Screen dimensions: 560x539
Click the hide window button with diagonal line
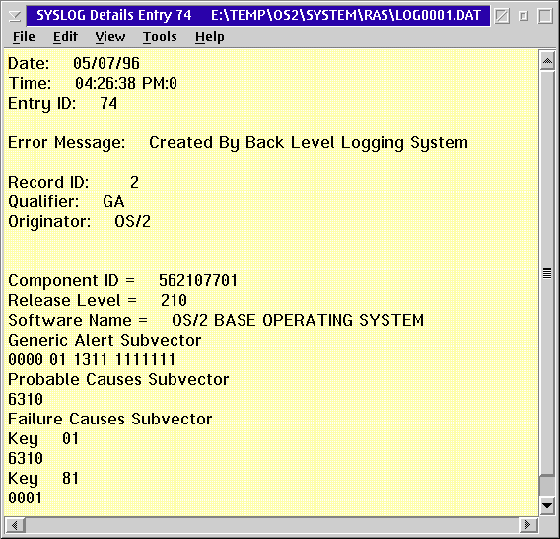pos(502,16)
